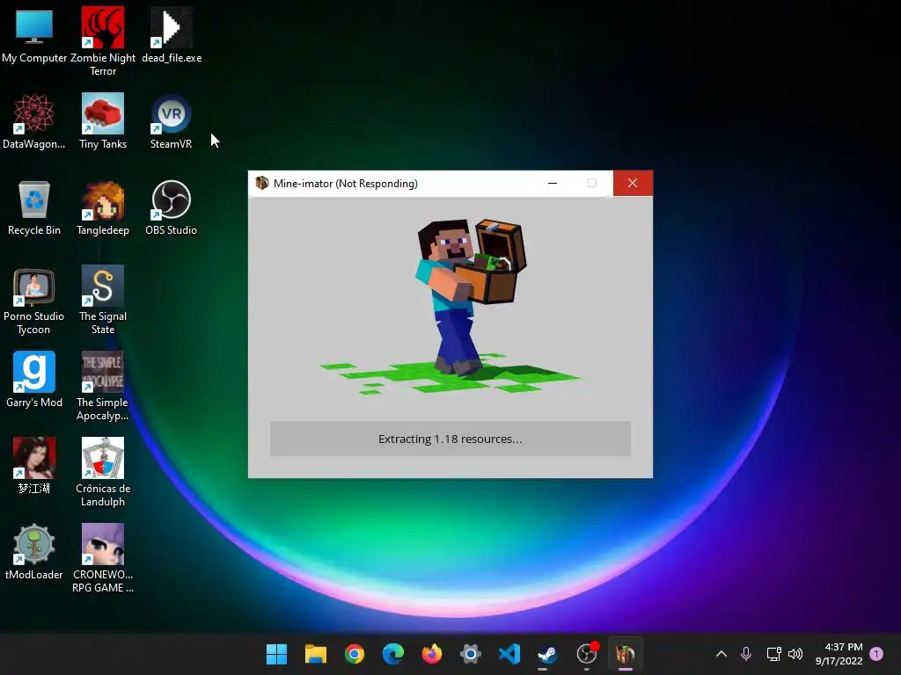Image resolution: width=901 pixels, height=675 pixels.
Task: Select the Tangledeep shortcut
Action: click(x=103, y=207)
